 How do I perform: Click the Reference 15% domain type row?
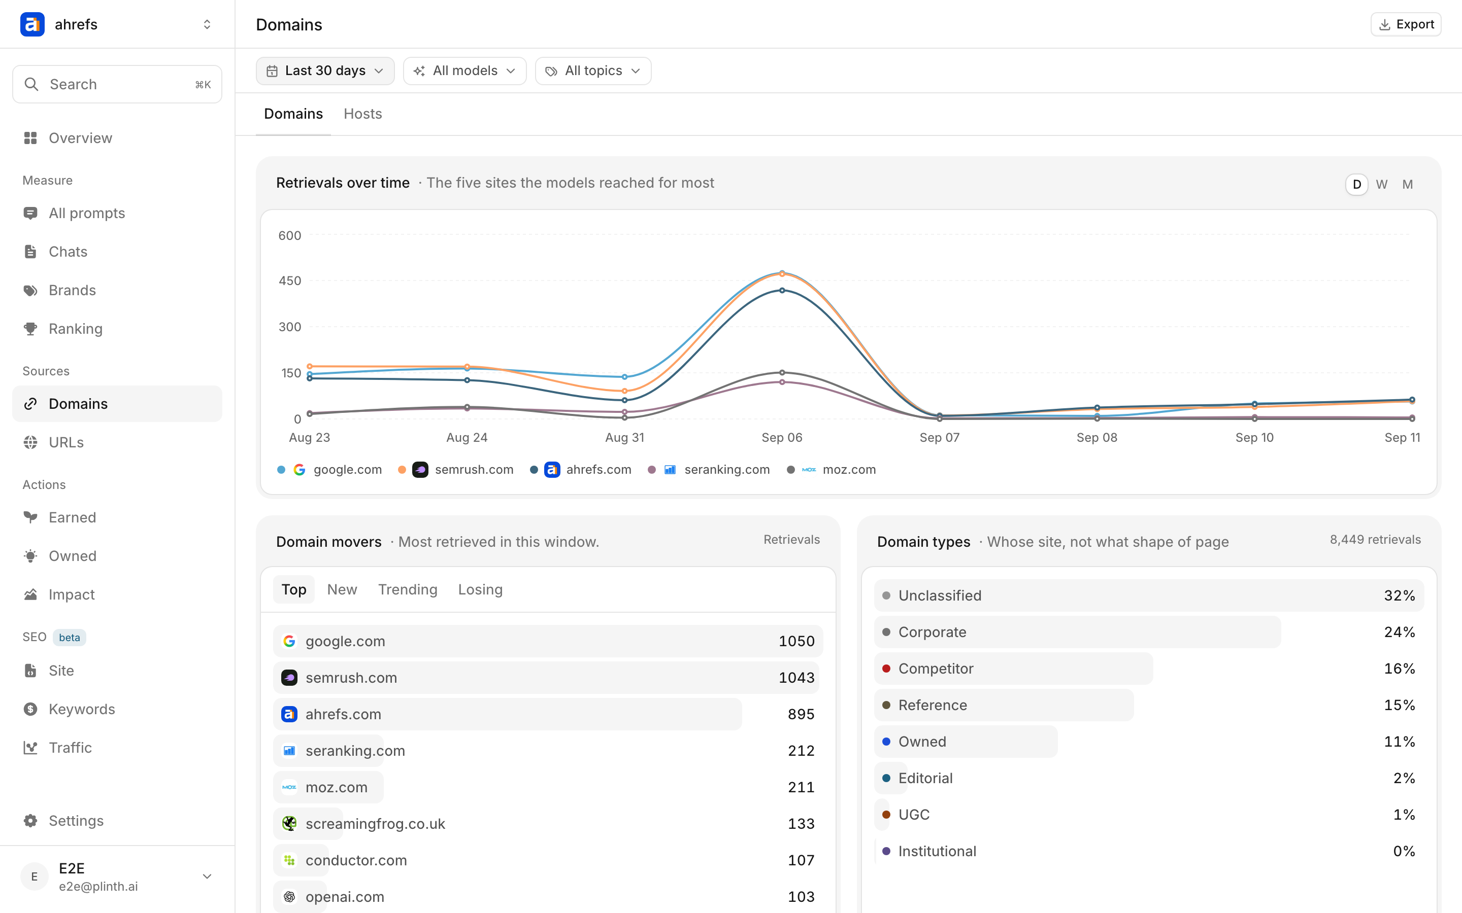point(1149,705)
